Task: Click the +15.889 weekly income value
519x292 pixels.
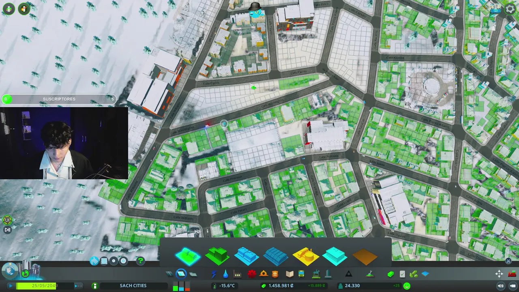Action: 316,286
